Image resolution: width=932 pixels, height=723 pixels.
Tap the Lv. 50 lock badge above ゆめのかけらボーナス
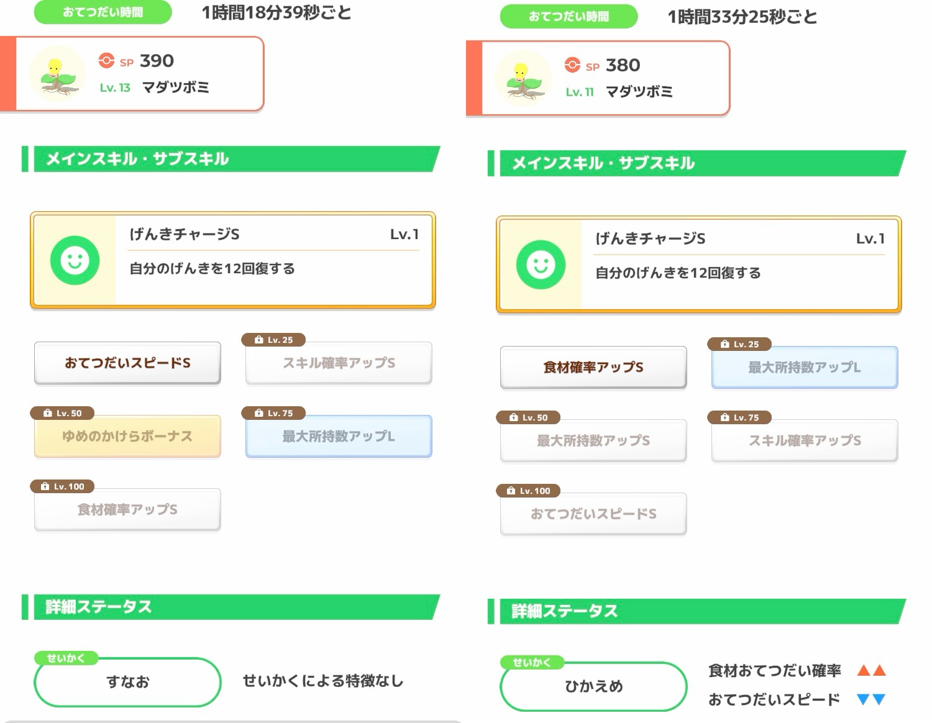click(63, 413)
